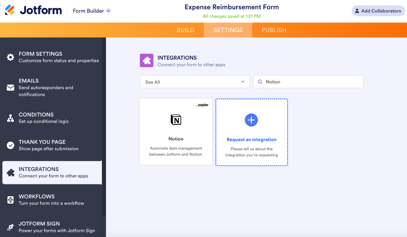
Task: Open the See All category dropdown
Action: click(x=195, y=82)
